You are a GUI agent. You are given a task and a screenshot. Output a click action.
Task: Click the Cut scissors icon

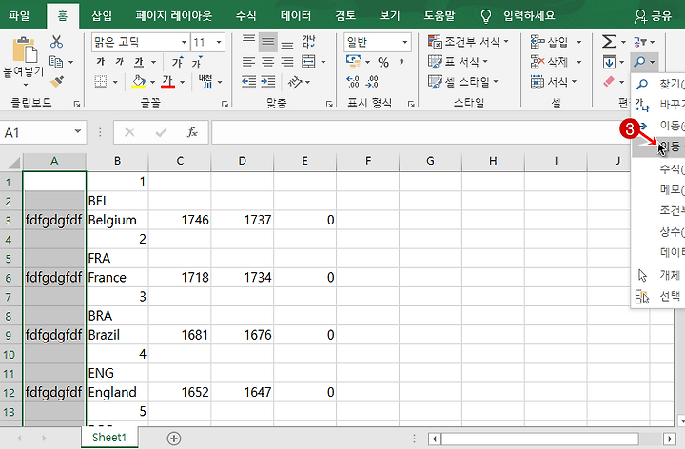coord(56,42)
